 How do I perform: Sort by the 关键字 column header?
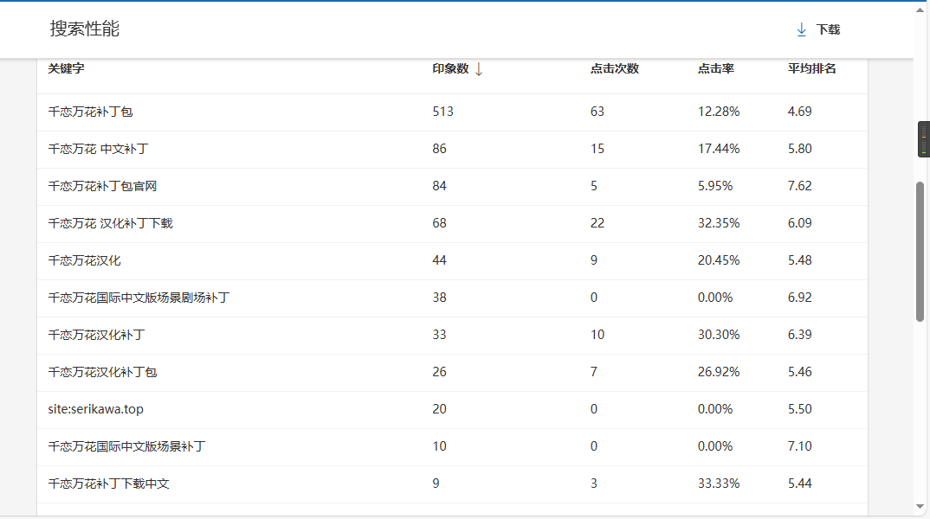[66, 68]
